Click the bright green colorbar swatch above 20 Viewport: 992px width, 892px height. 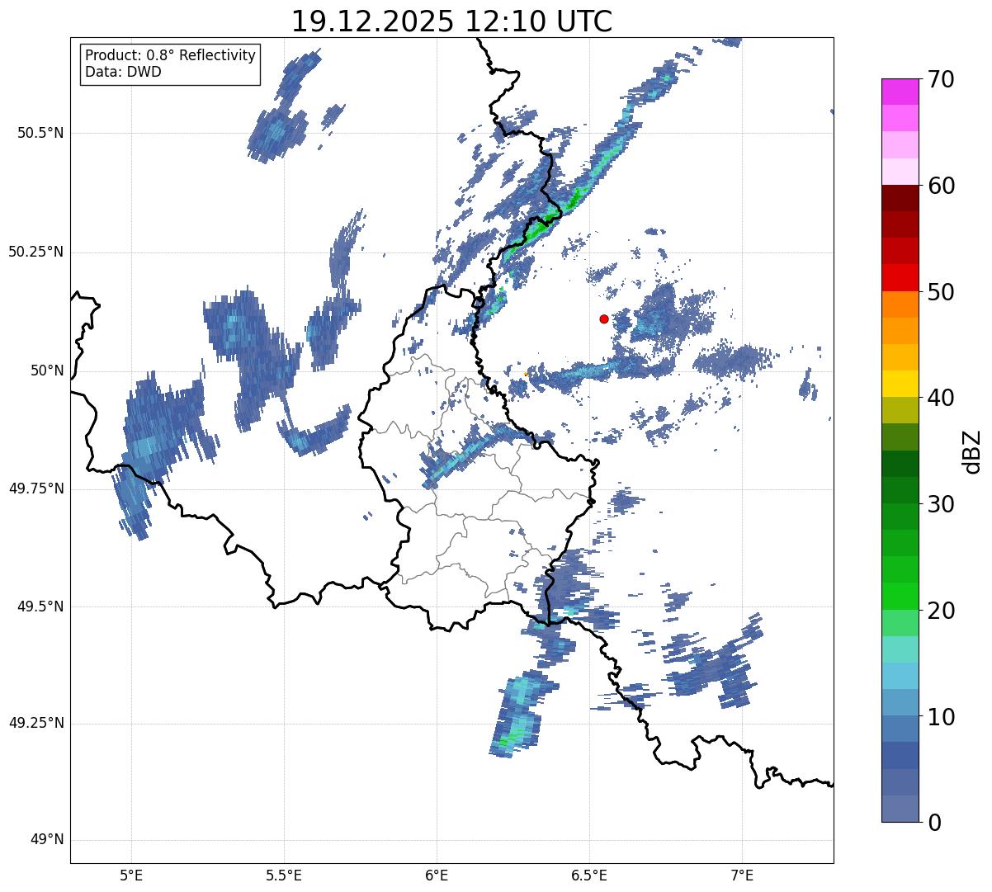[x=900, y=597]
